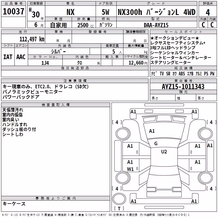Select the 検査員記入欄 header
The image size is (218, 218).
pyautogui.click(x=56, y=105)
